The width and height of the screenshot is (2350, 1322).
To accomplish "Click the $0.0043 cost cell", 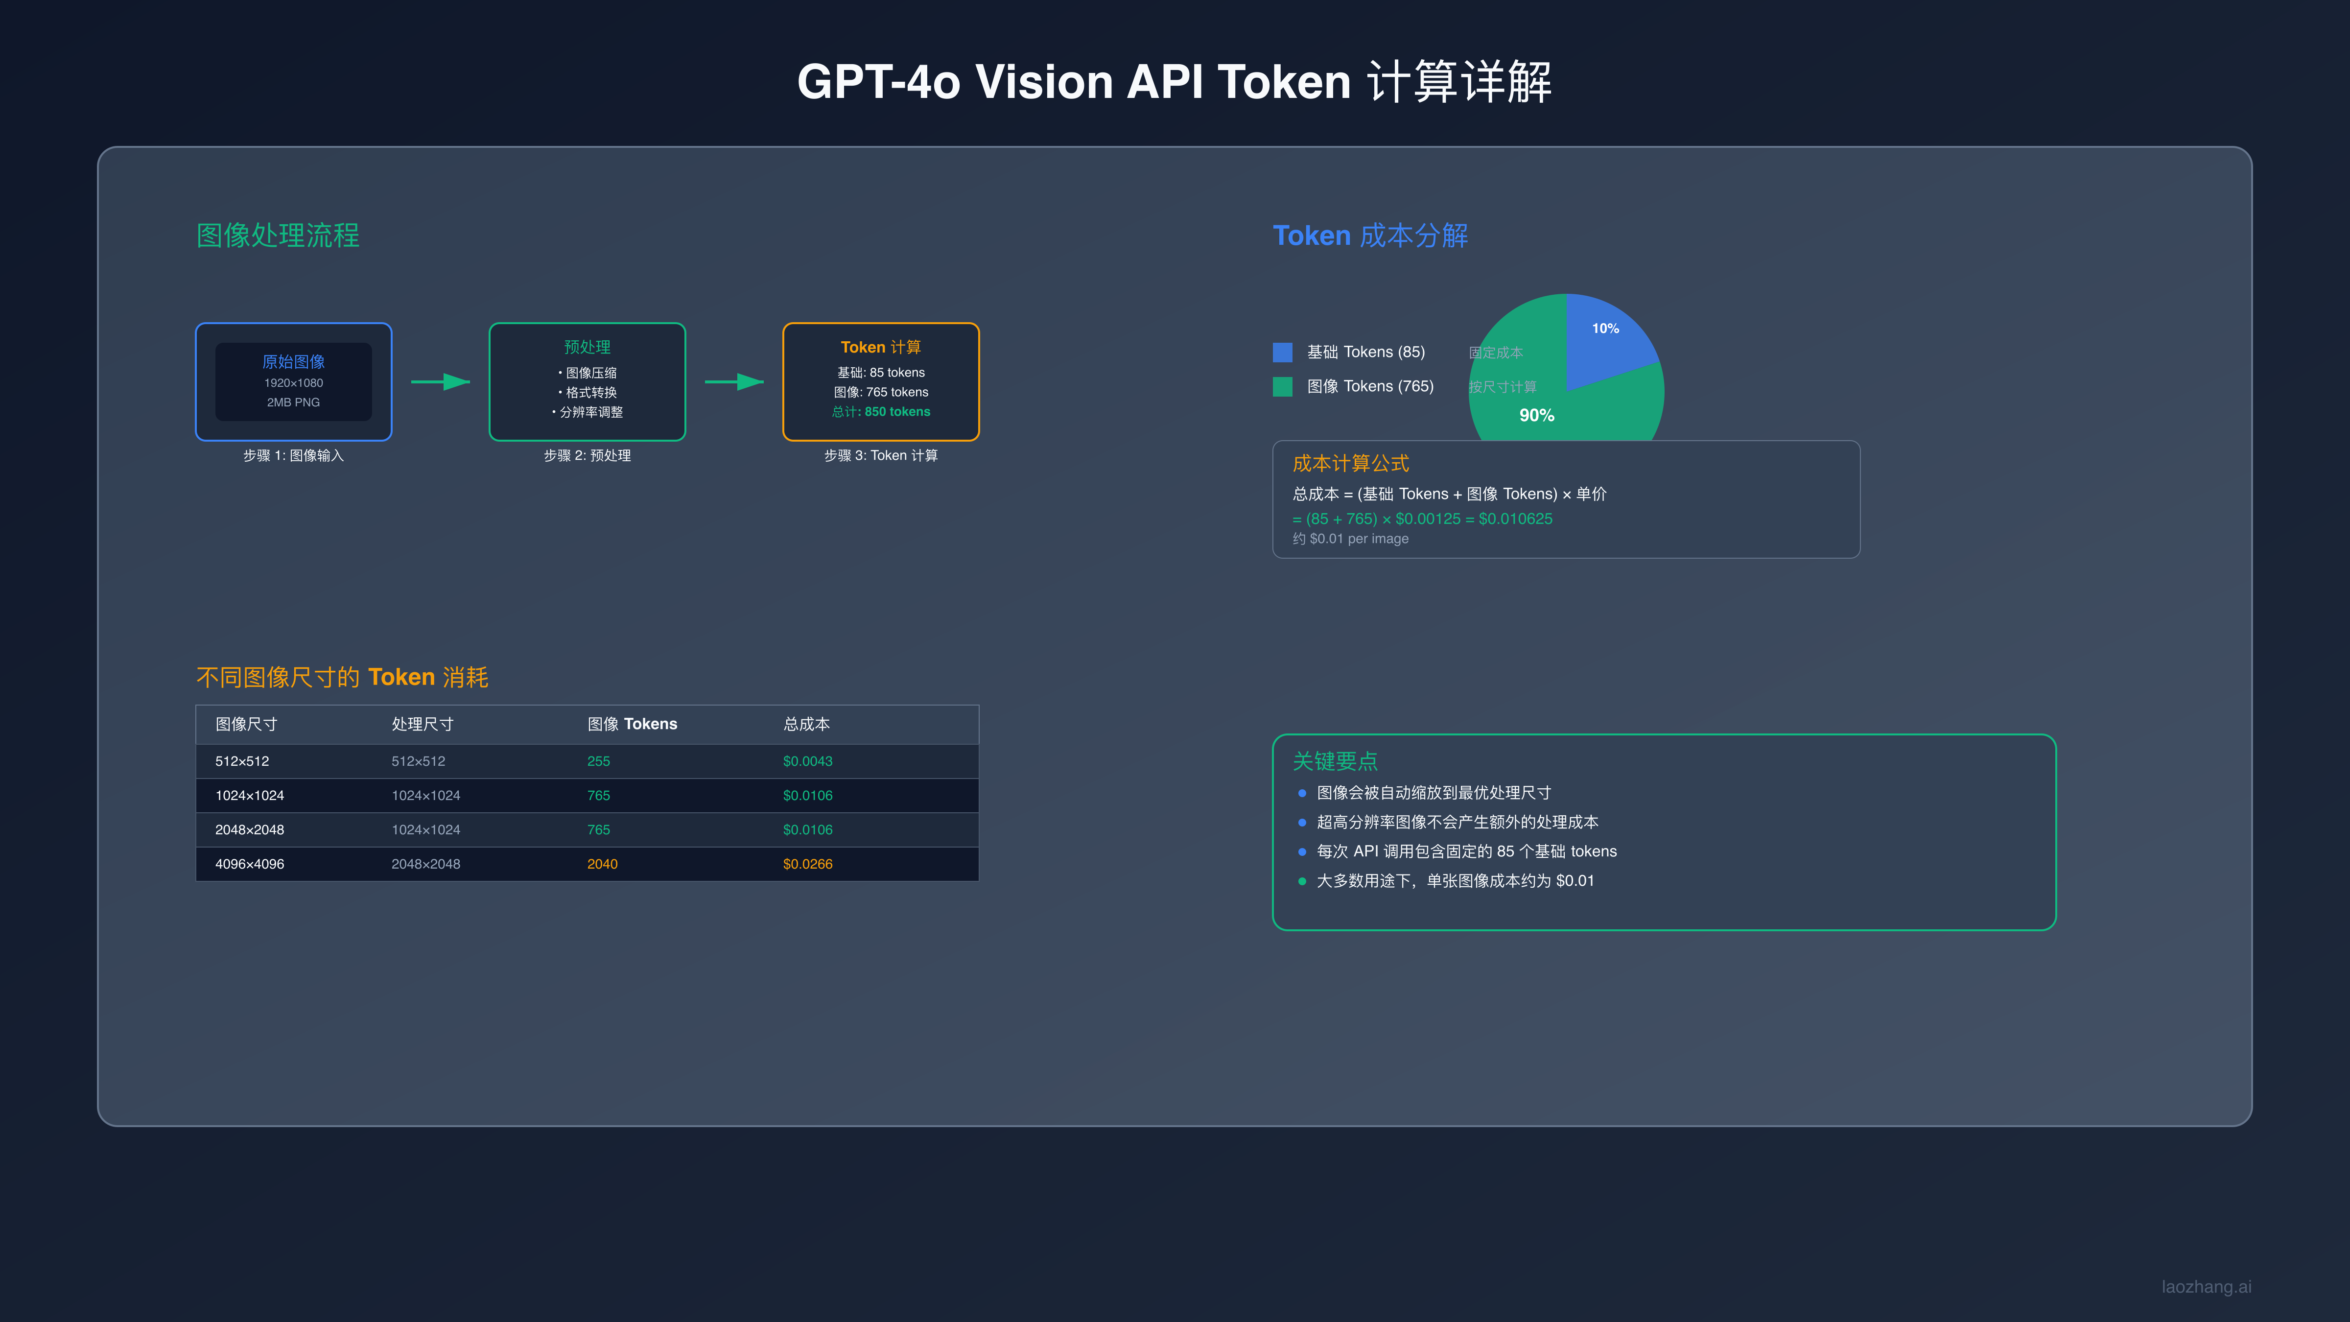I will click(x=807, y=761).
